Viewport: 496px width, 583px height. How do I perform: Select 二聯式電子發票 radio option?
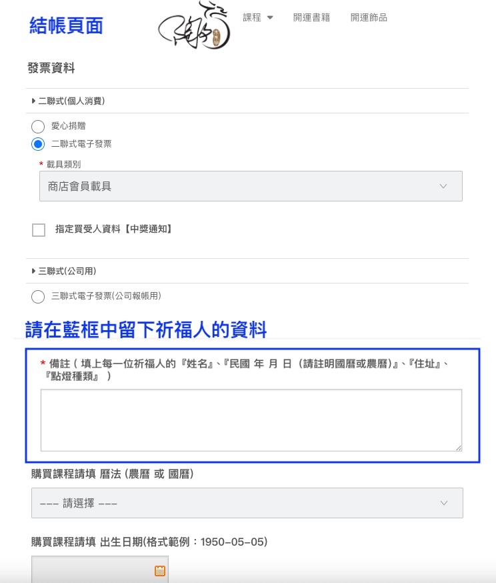coord(38,144)
